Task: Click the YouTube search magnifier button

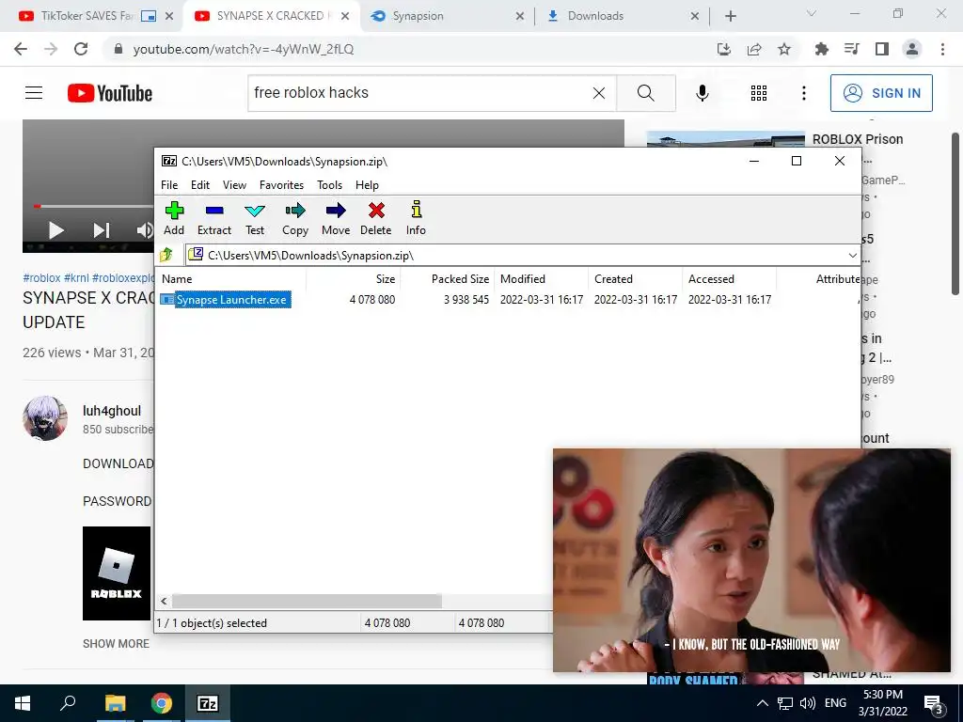Action: [645, 93]
